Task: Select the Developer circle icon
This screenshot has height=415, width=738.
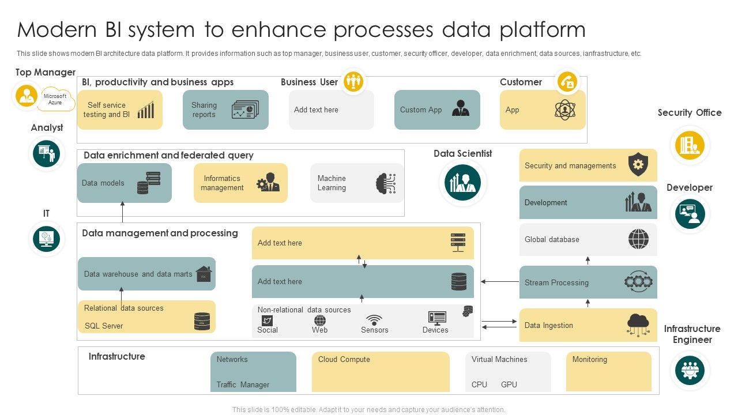Action: point(690,214)
